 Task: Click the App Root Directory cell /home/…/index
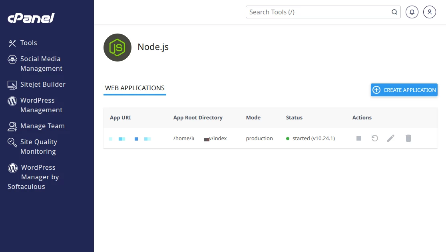point(200,138)
